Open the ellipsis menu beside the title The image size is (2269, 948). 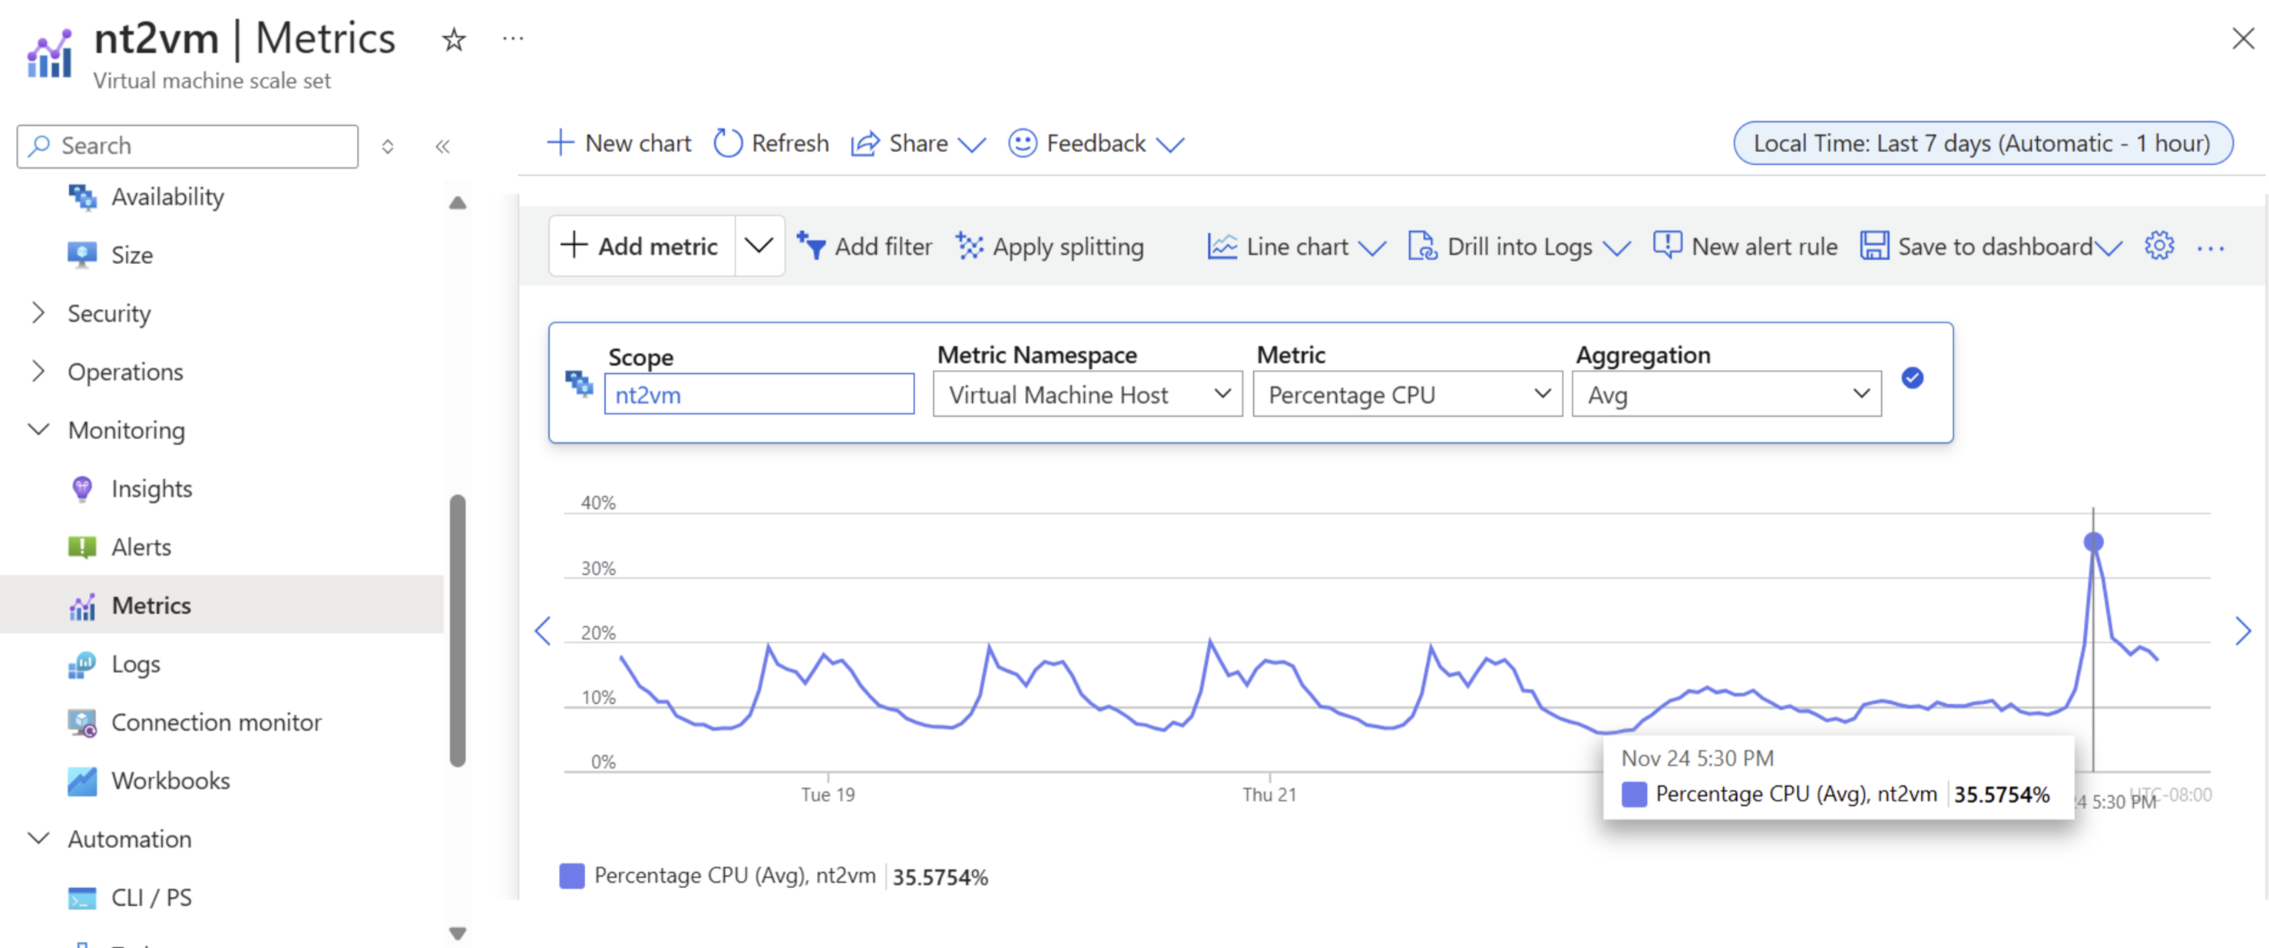click(513, 38)
